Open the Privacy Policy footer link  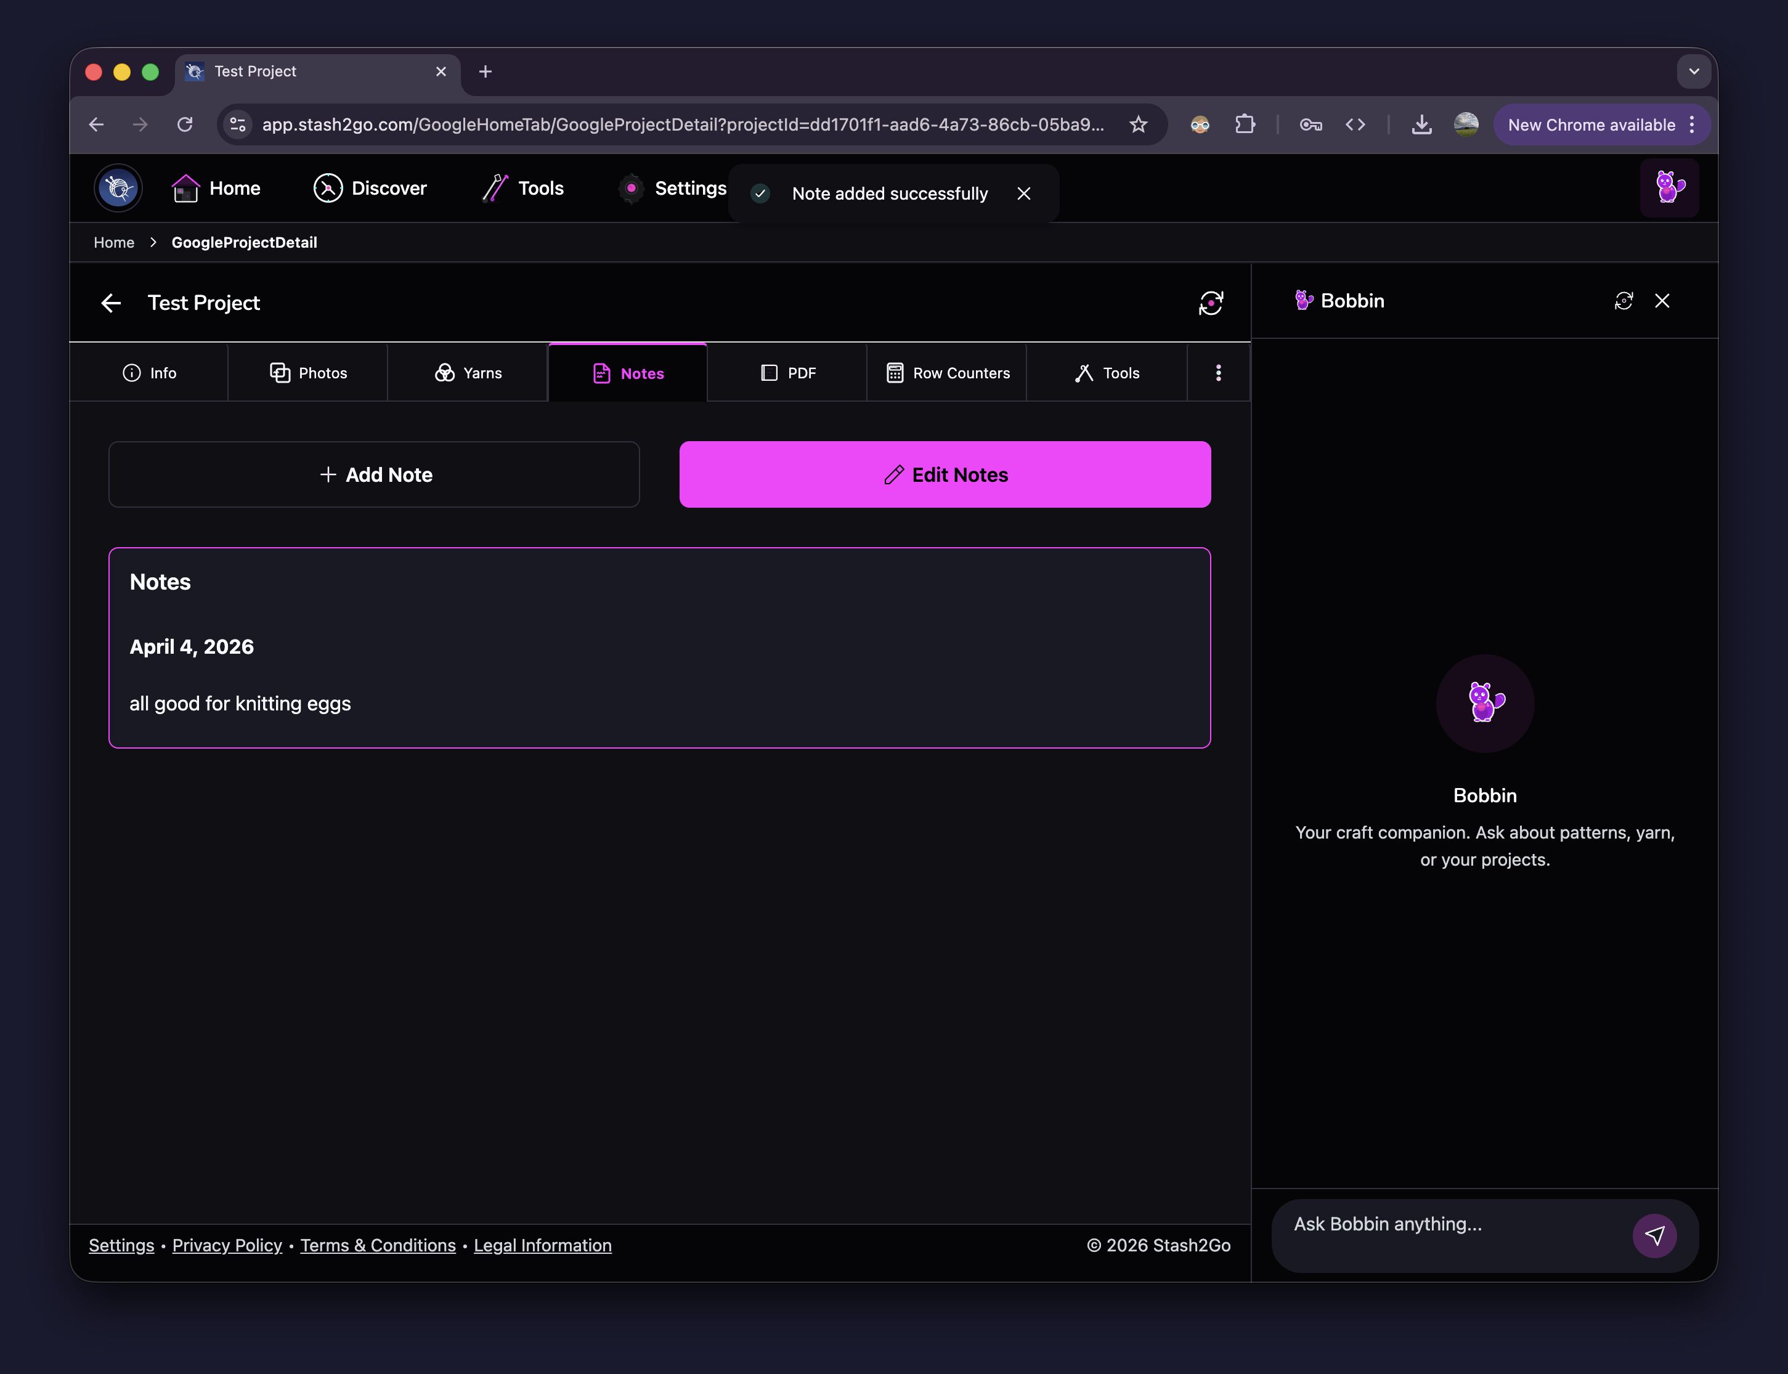point(227,1245)
